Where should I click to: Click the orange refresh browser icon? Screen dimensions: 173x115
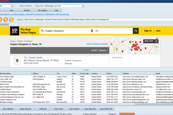click(11, 20)
